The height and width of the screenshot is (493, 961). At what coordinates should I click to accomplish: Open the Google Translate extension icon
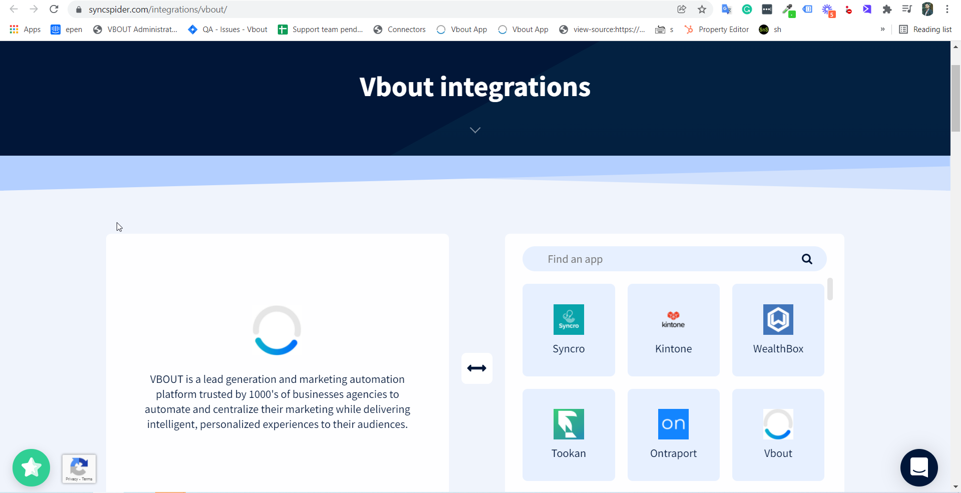727,9
